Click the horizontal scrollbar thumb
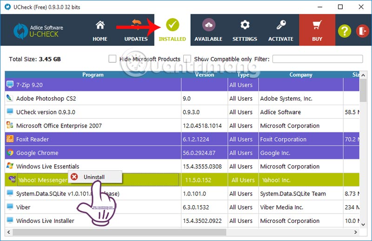Image resolution: width=372 pixels, height=241 pixels. (120, 232)
